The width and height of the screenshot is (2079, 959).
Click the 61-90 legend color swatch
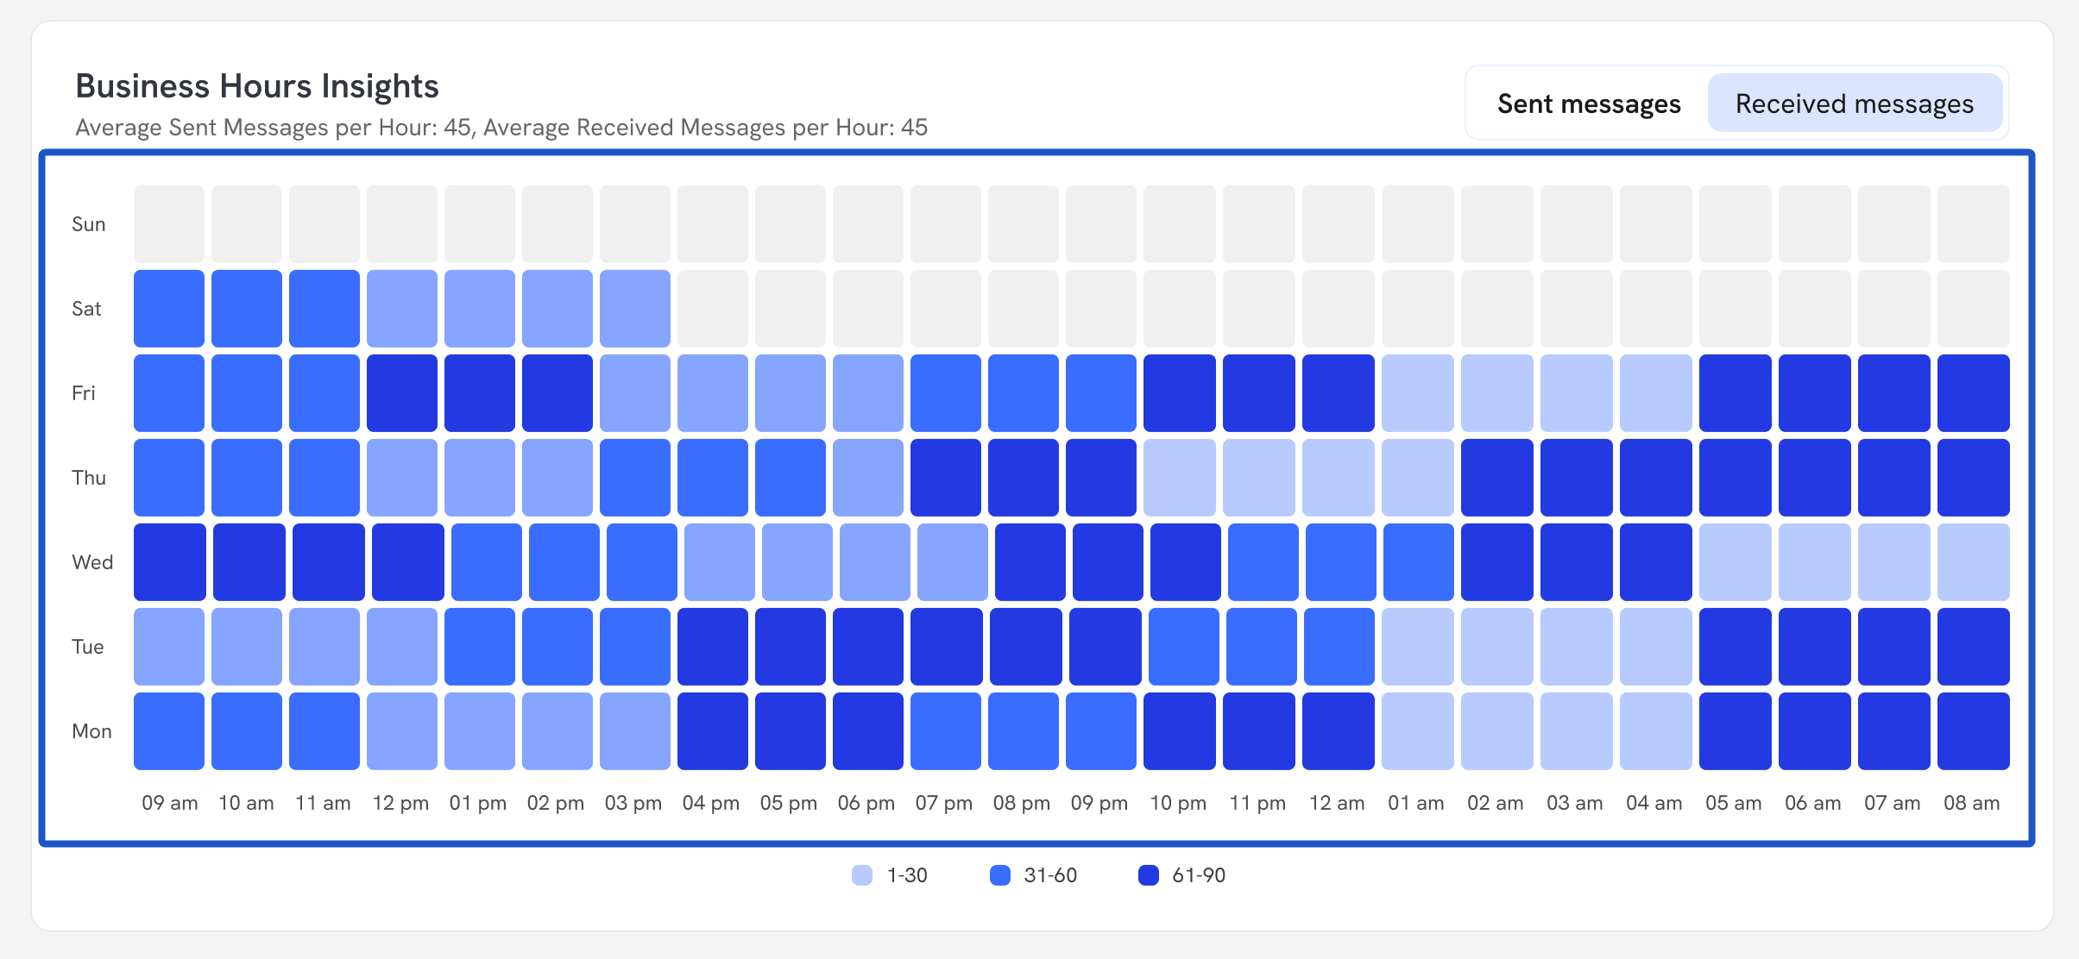point(1149,875)
